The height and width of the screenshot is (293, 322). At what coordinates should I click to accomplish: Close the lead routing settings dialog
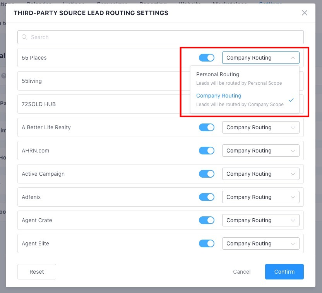(x=305, y=13)
